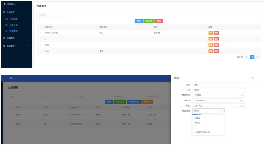Click the device ID search field in 终端列表
The height and width of the screenshot is (147, 264).
pyautogui.click(x=52, y=16)
